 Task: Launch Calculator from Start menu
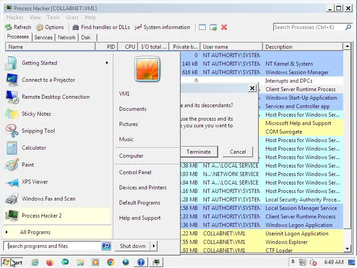click(57, 148)
